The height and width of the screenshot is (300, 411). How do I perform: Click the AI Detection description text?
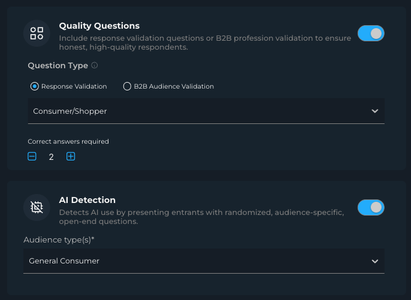[201, 217]
